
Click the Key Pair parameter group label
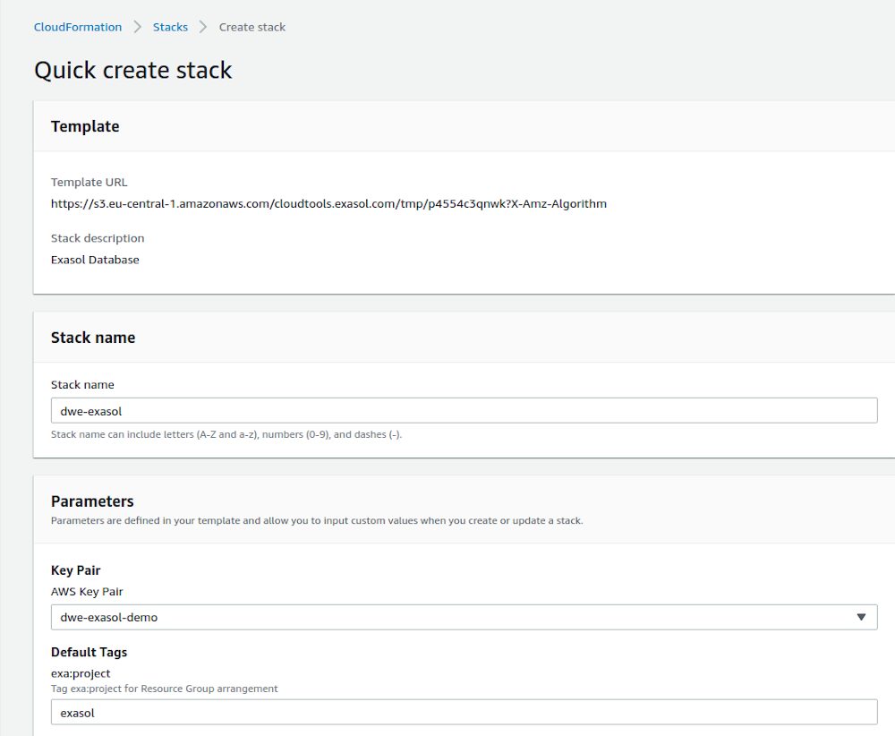pyautogui.click(x=76, y=570)
